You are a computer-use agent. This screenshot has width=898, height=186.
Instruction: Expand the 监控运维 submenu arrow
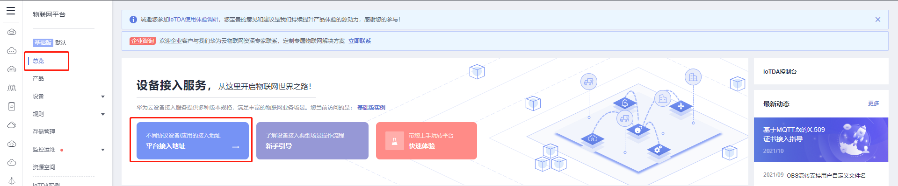tap(103, 150)
